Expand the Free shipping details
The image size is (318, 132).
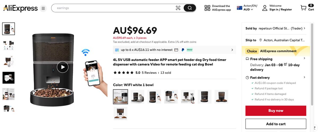[x=304, y=58]
